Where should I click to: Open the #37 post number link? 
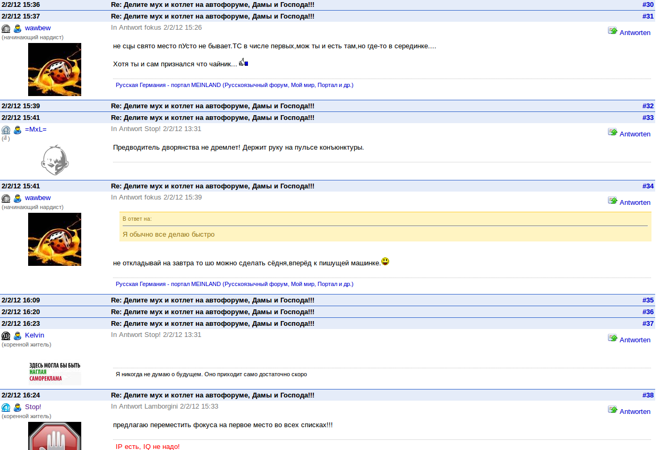(x=647, y=324)
